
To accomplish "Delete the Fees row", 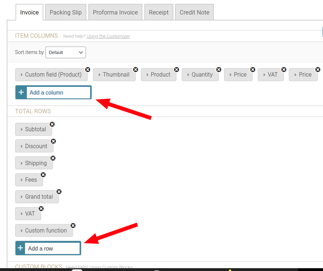I will [x=43, y=175].
